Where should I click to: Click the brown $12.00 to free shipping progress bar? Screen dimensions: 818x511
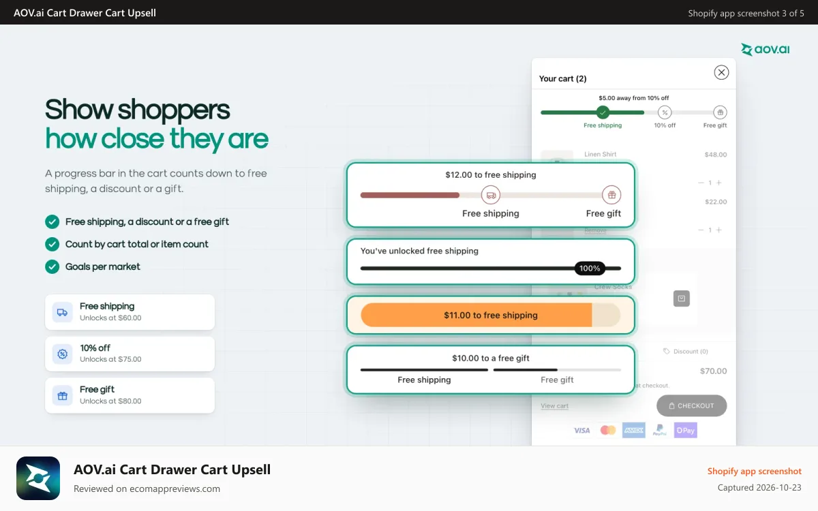tap(490, 195)
